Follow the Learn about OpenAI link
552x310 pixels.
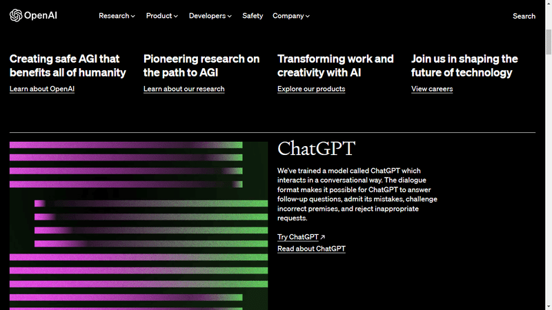[42, 89]
